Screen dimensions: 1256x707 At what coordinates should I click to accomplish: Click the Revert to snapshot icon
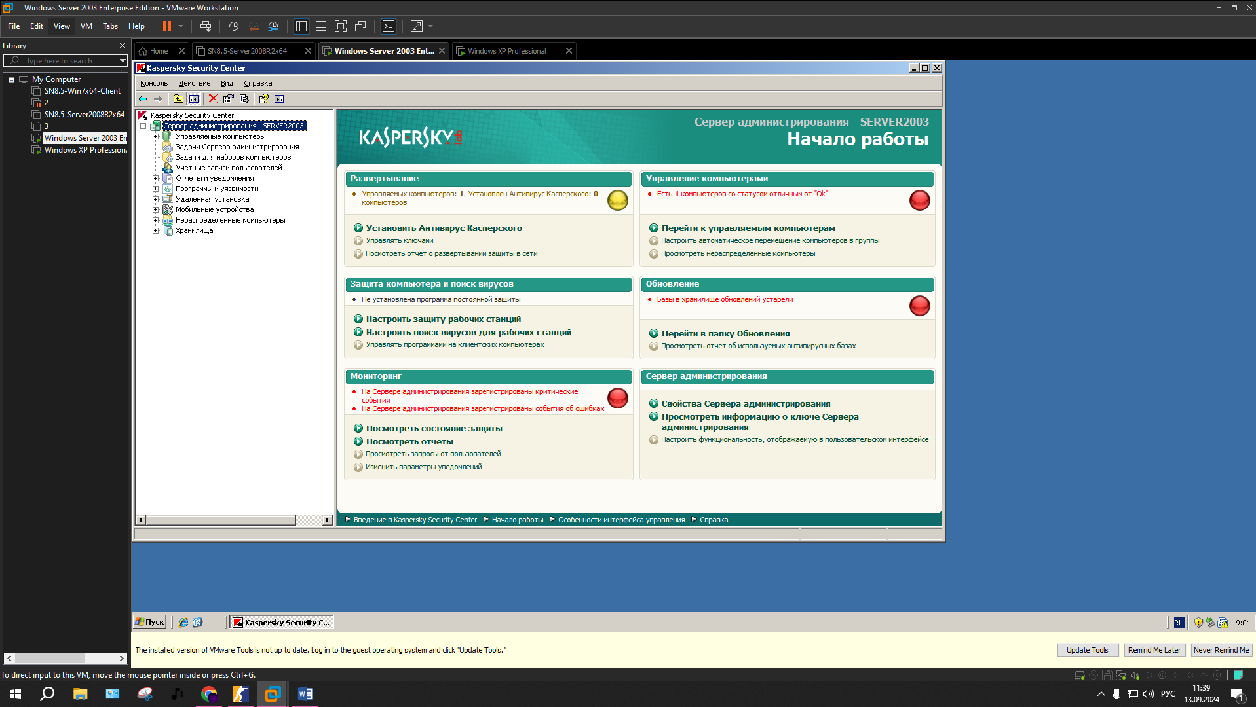[254, 26]
